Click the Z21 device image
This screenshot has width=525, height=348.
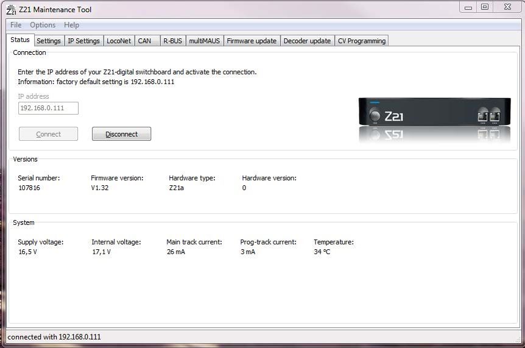pos(435,120)
